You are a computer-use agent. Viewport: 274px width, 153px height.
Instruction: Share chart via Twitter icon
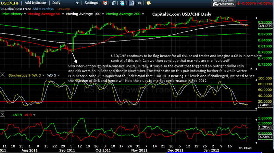point(123,3)
